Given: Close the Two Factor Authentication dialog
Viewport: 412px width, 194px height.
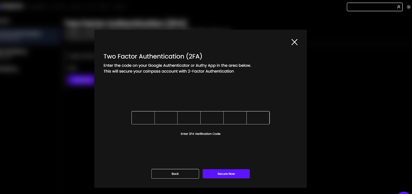Looking at the screenshot, I should pyautogui.click(x=294, y=42).
